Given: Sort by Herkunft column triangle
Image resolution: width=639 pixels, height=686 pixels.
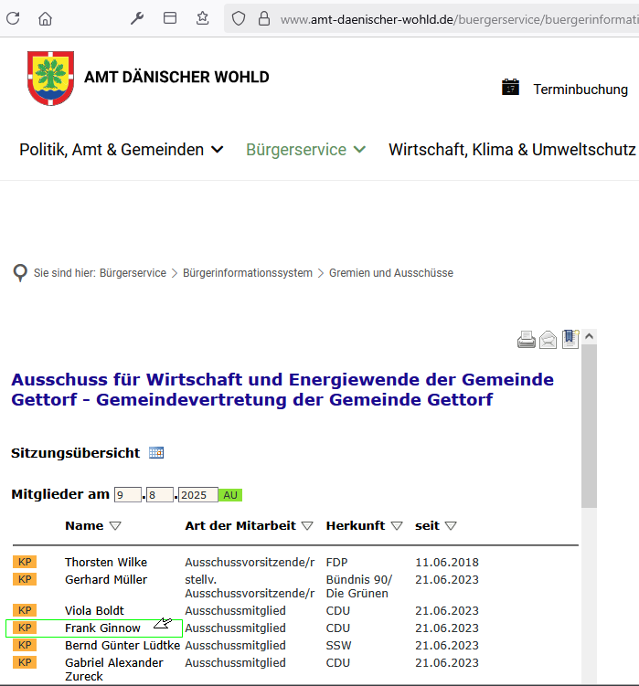Looking at the screenshot, I should click(396, 526).
